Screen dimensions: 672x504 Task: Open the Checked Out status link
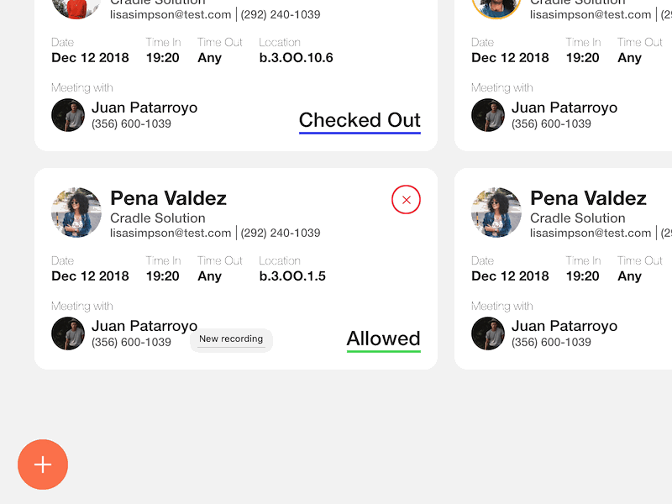[x=360, y=120]
